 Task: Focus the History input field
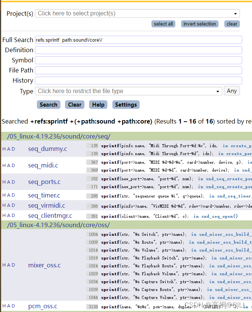click(139, 80)
